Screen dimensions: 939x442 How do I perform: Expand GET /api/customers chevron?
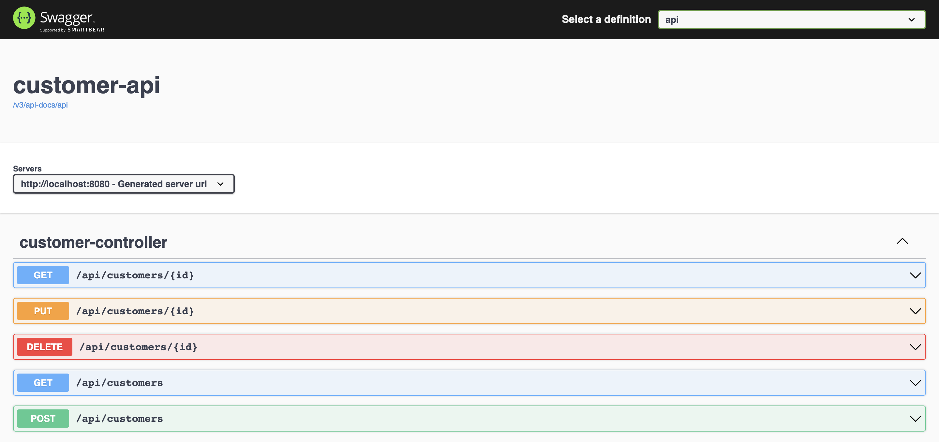tap(915, 383)
